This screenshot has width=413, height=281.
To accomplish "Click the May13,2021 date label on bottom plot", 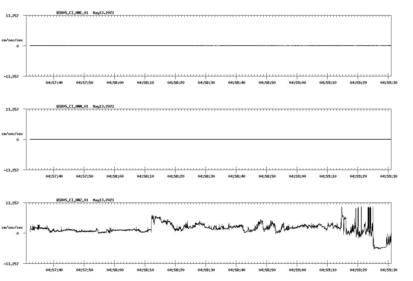I will coord(103,200).
